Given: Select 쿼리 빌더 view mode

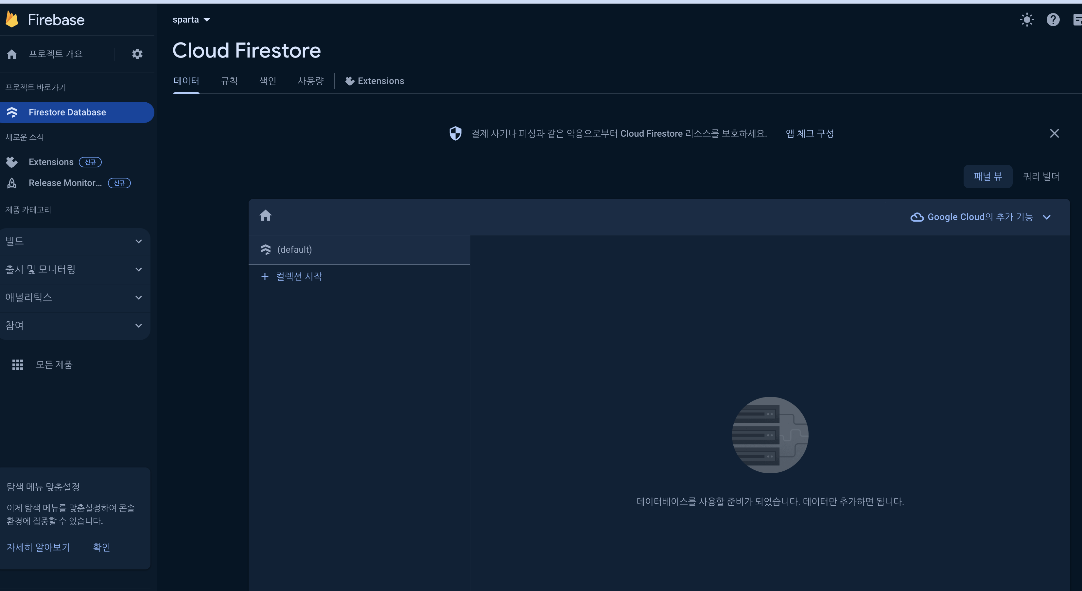Looking at the screenshot, I should pyautogui.click(x=1041, y=177).
